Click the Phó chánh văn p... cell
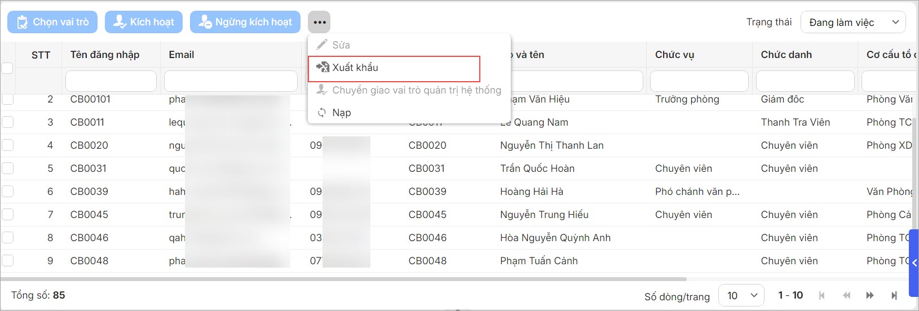 coord(697,192)
